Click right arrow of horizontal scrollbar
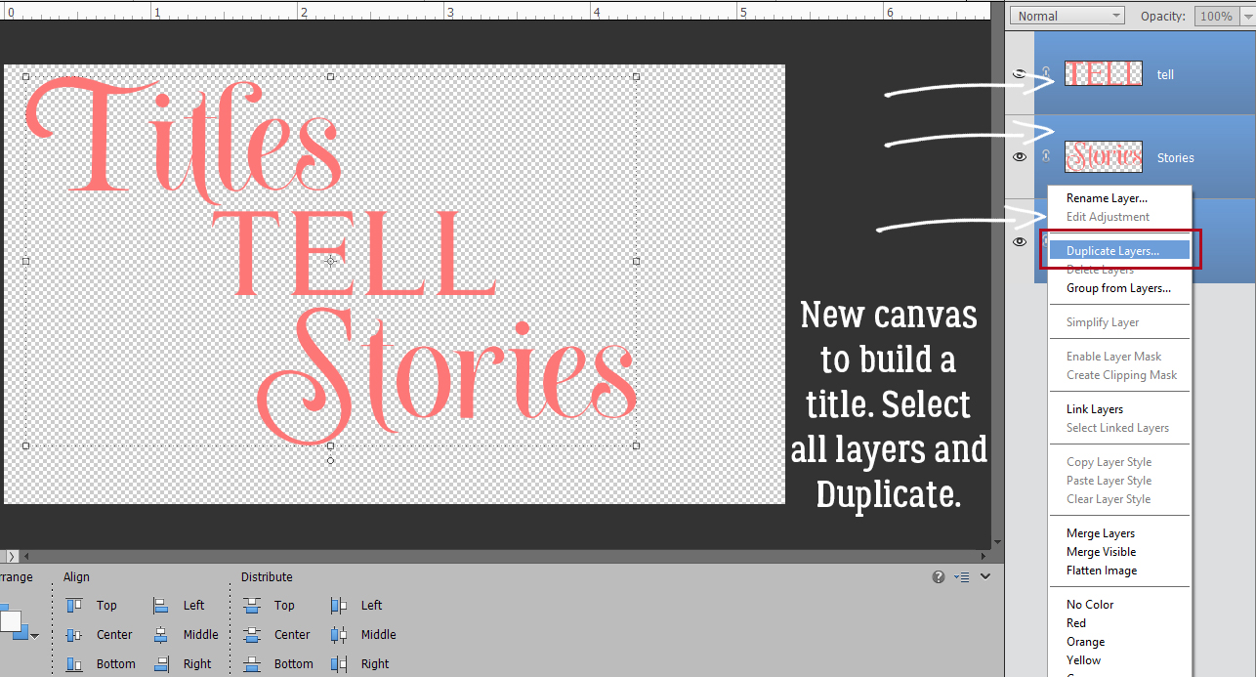The image size is (1256, 677). click(x=984, y=556)
